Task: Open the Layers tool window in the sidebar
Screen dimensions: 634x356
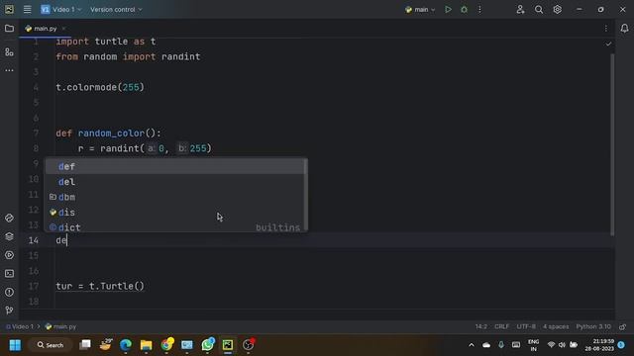Action: [x=9, y=236]
